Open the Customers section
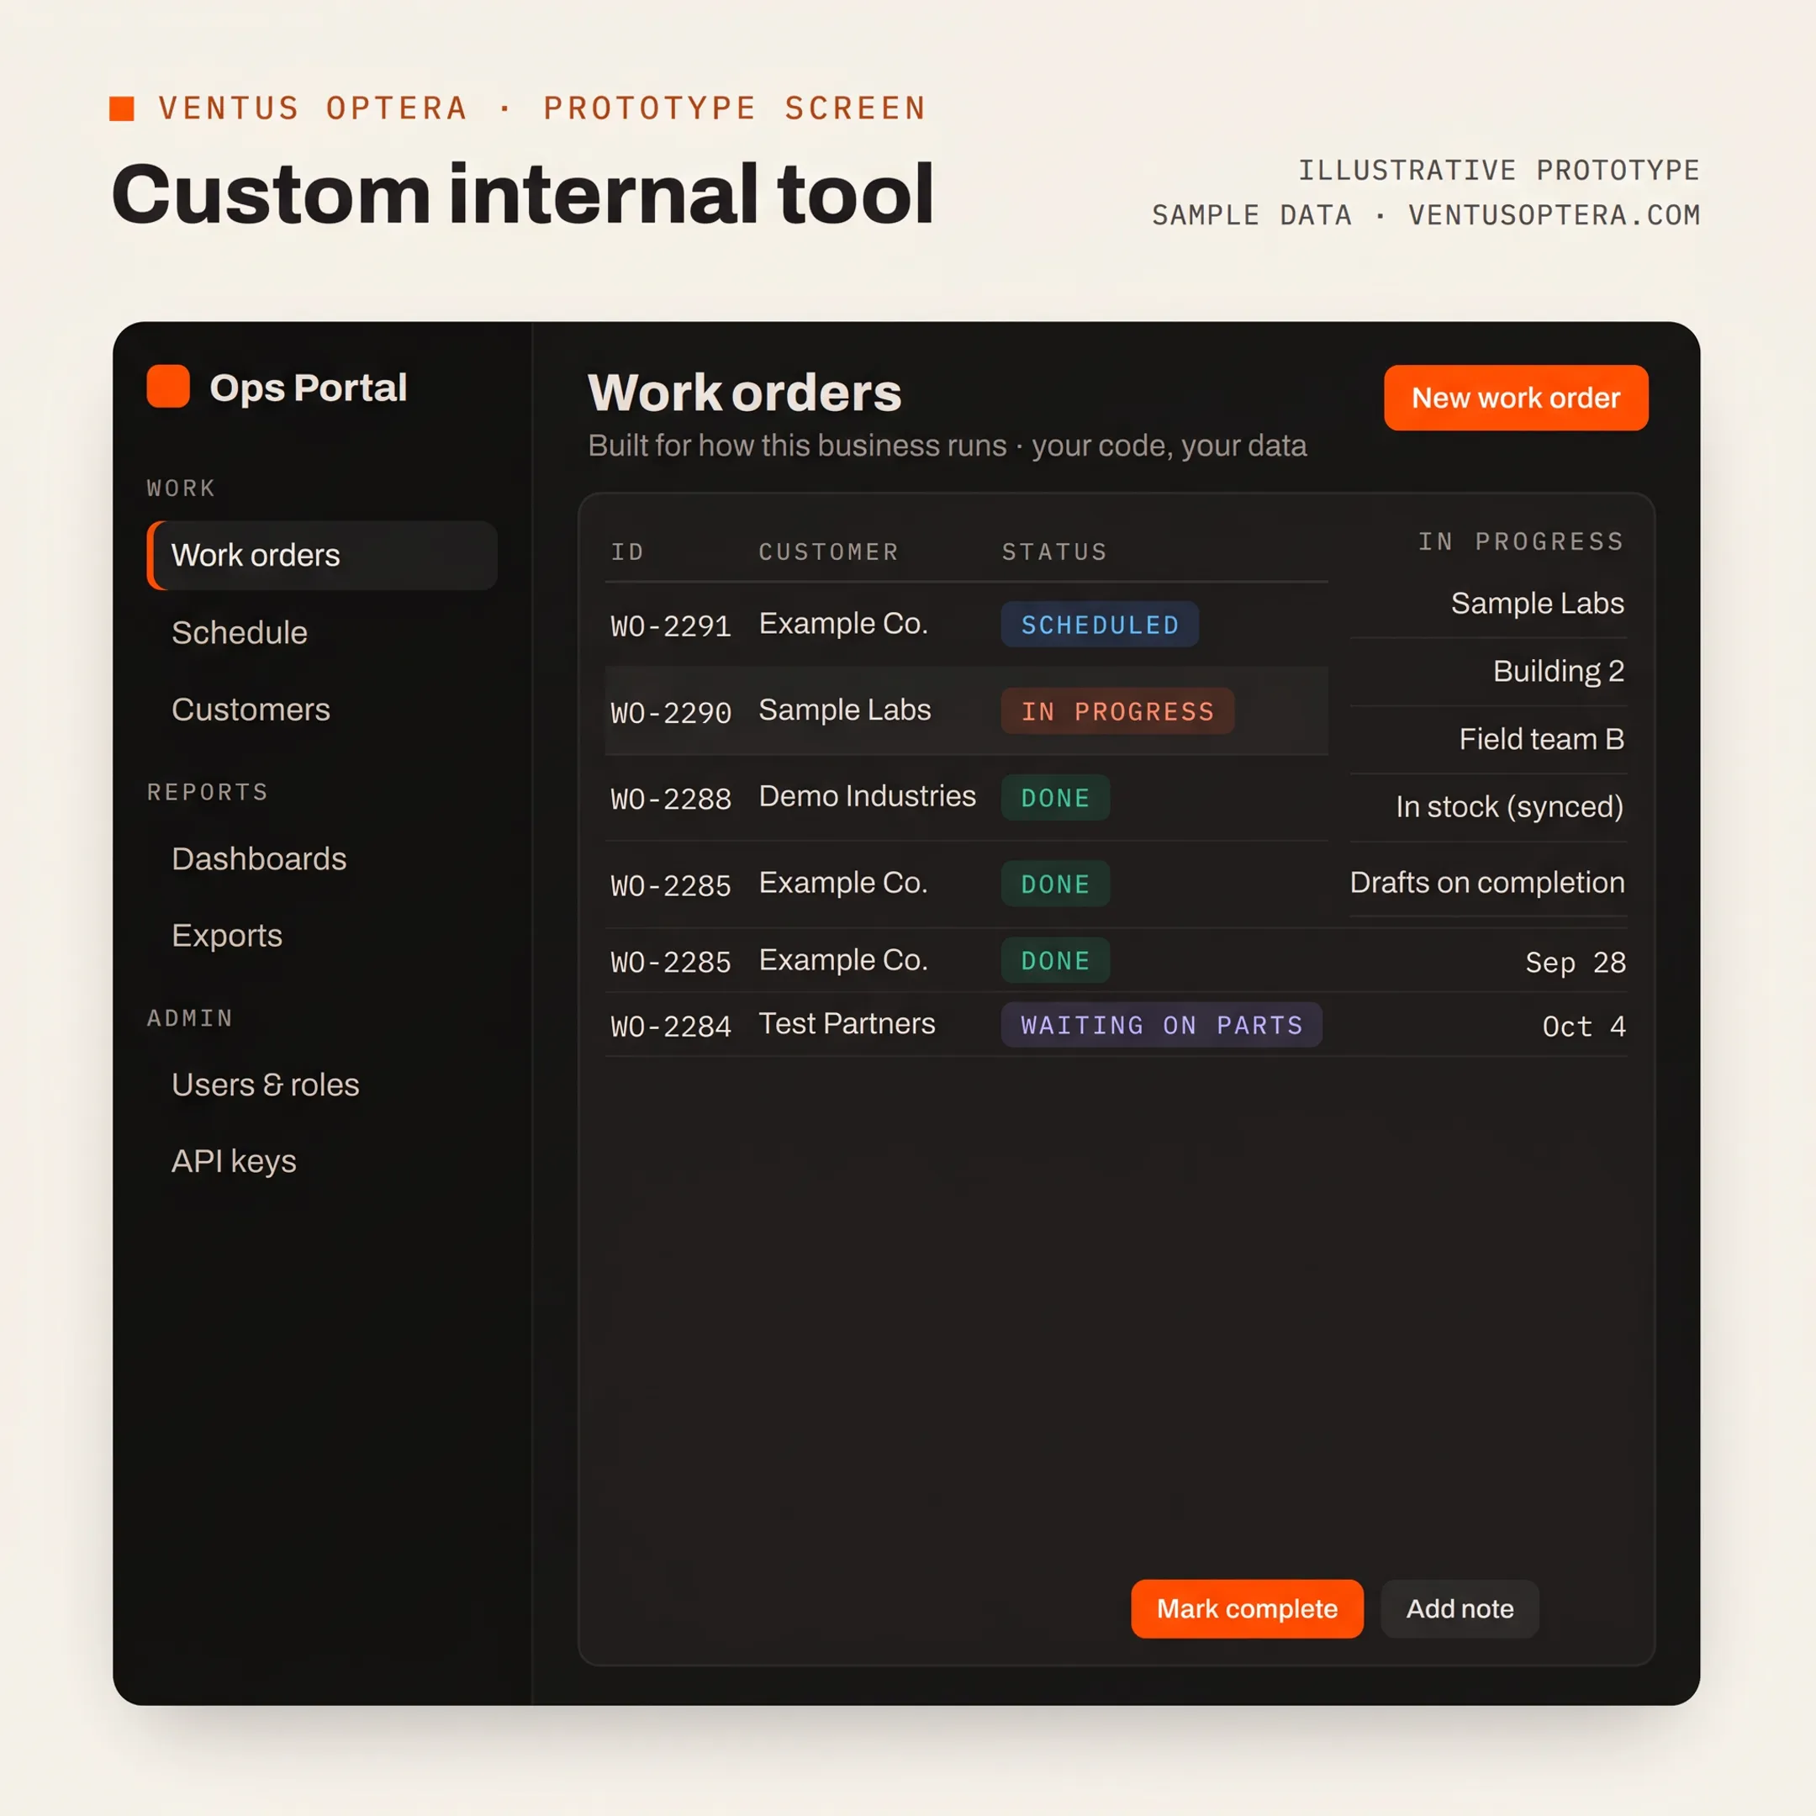Screen dimensions: 1816x1816 pyautogui.click(x=251, y=710)
